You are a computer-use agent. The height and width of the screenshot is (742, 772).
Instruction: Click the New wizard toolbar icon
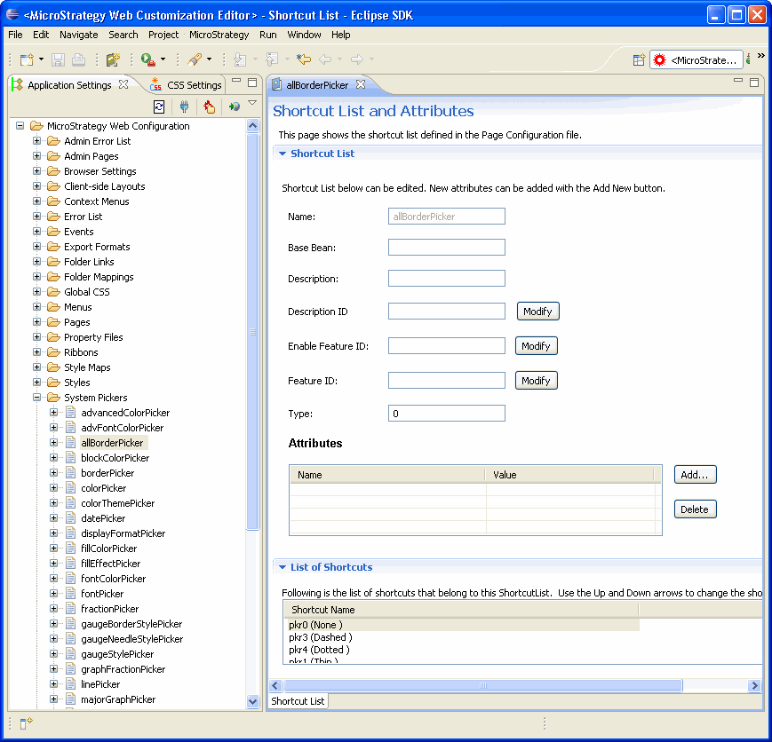pos(27,59)
